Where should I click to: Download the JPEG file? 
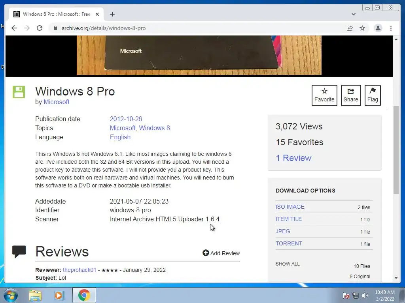coord(282,231)
